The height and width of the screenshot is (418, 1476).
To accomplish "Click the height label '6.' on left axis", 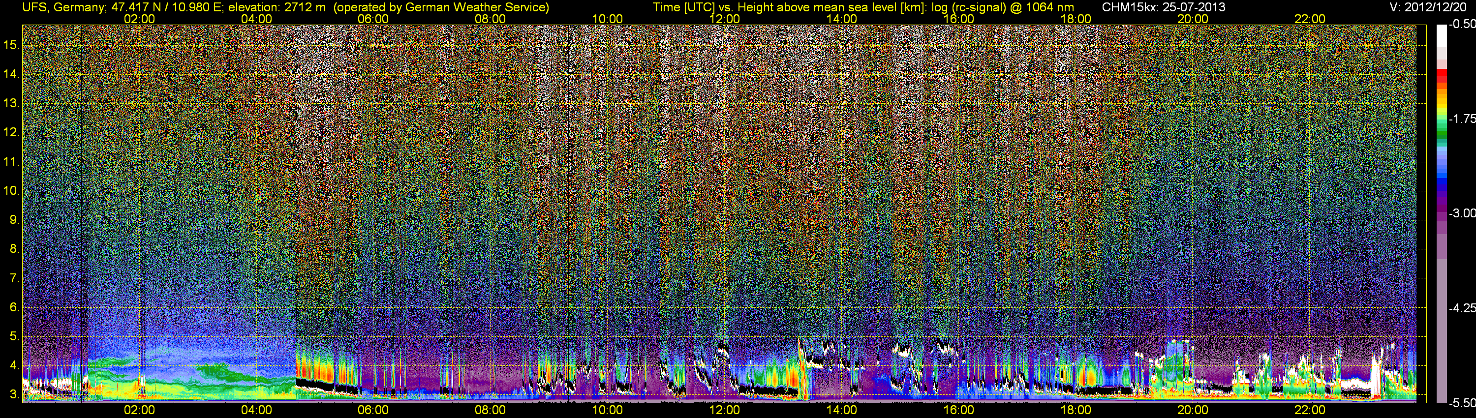I will click(15, 307).
